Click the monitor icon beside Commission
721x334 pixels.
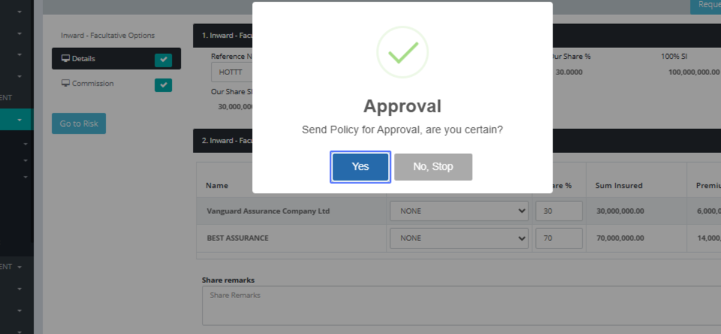[65, 83]
